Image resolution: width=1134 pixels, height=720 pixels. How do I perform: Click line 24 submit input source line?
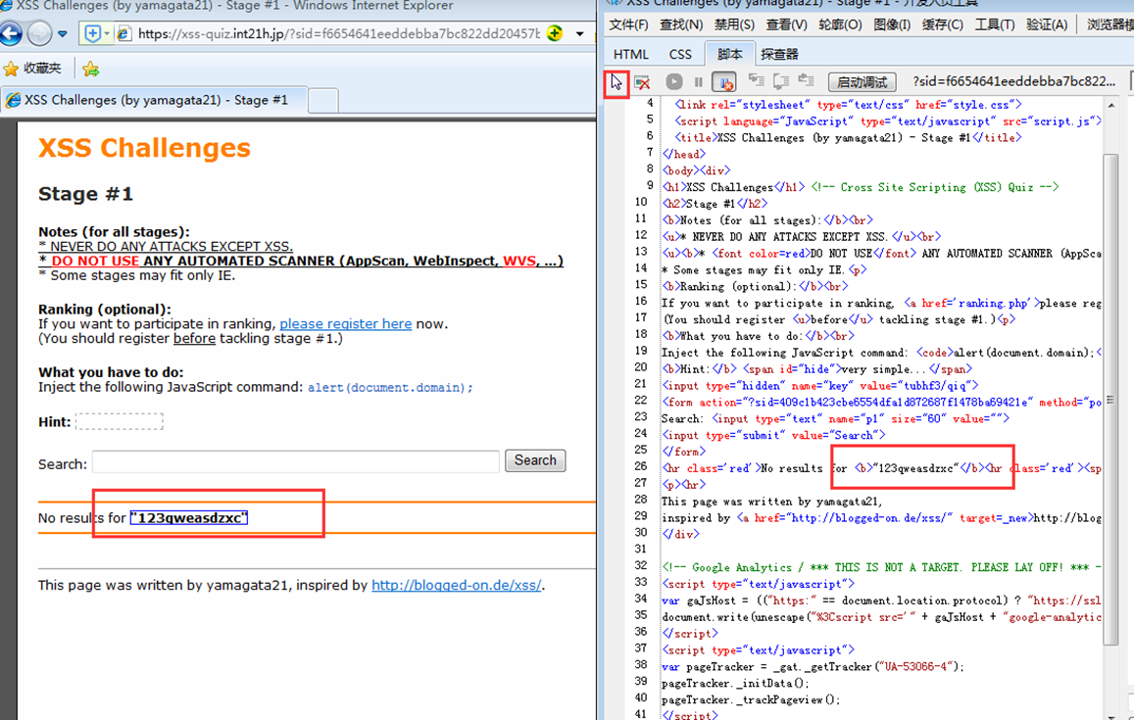click(x=774, y=435)
